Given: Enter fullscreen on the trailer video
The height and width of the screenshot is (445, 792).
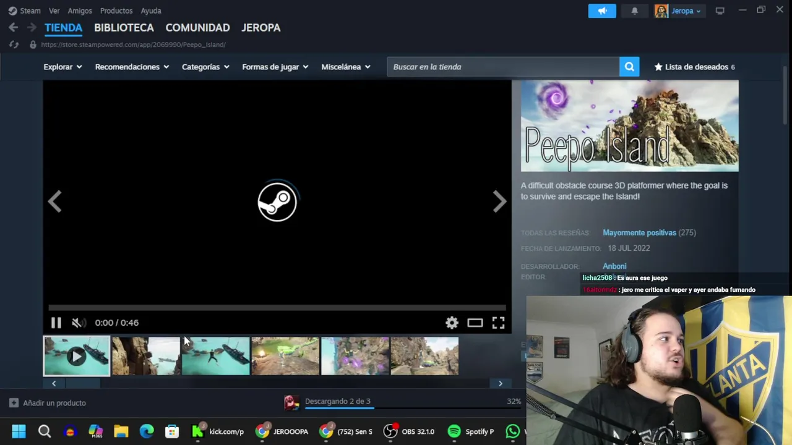Looking at the screenshot, I should [x=498, y=323].
